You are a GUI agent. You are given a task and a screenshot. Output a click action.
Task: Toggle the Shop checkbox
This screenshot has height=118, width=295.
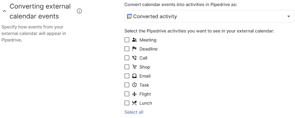[x=127, y=67]
